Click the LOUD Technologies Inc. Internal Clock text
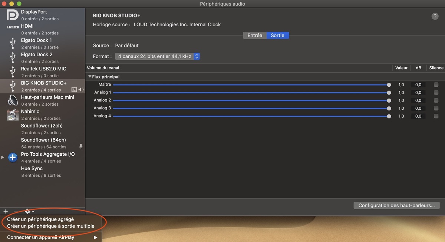Image resolution: width=445 pixels, height=242 pixels. tap(177, 24)
